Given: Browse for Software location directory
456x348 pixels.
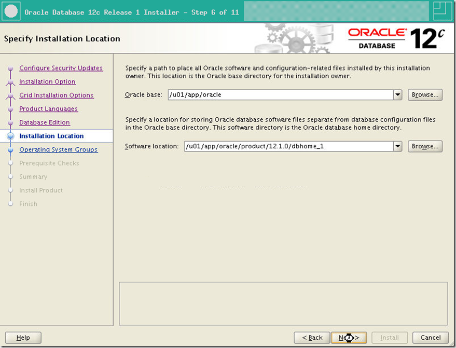Looking at the screenshot, I should (425, 146).
